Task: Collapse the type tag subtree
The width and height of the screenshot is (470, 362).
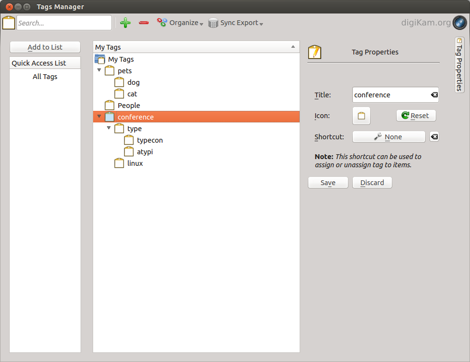Action: point(109,128)
